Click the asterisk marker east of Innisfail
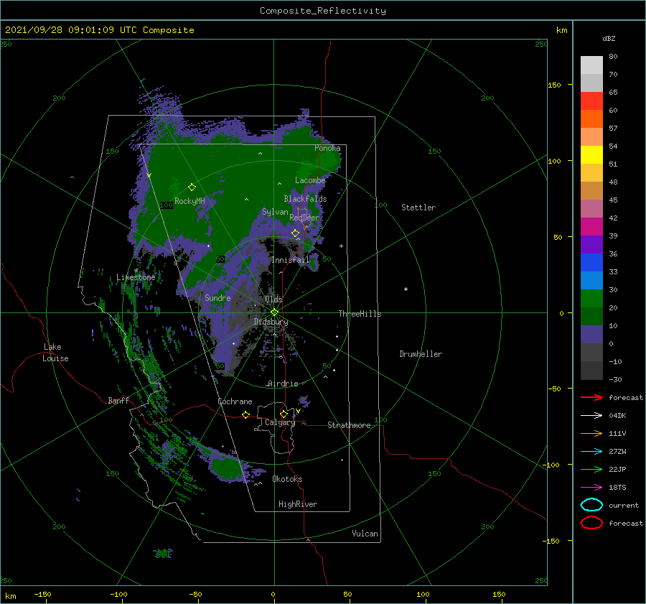 pos(341,246)
